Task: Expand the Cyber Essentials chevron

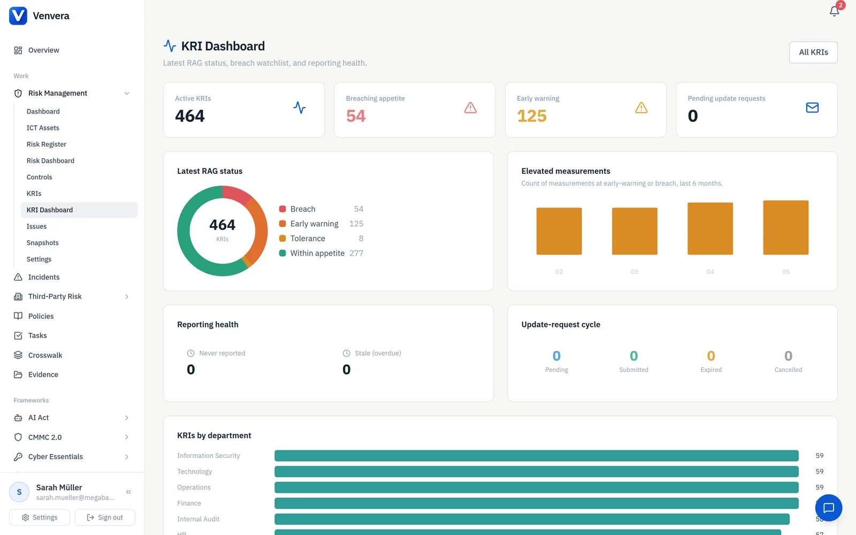Action: [127, 457]
